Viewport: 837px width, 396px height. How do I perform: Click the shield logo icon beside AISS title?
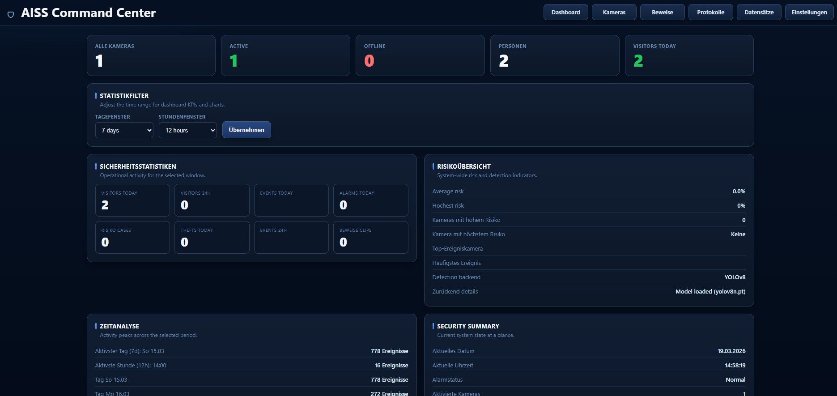click(11, 14)
